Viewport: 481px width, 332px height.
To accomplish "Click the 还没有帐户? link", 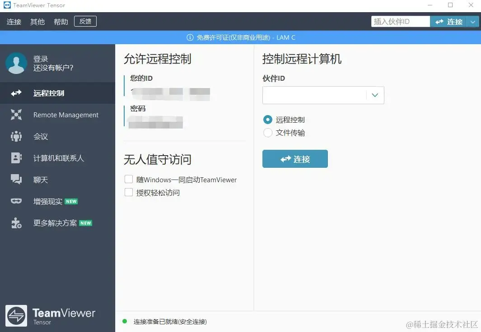I will pyautogui.click(x=53, y=68).
